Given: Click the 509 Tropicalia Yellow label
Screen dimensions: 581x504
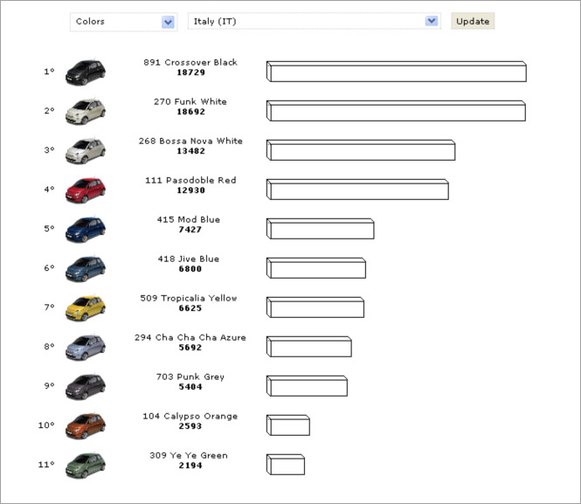Looking at the screenshot, I should coord(188,298).
